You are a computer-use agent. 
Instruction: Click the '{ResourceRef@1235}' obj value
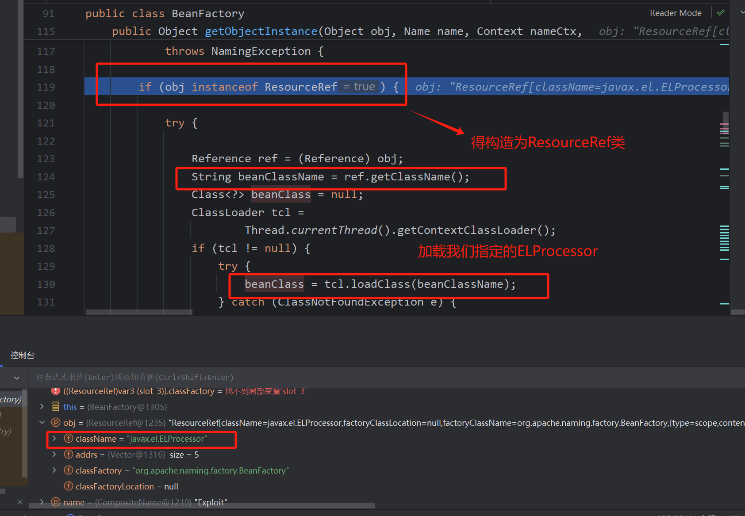coord(126,423)
